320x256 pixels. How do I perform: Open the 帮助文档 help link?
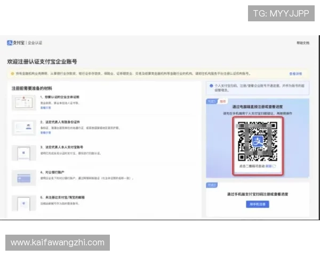tap(303, 43)
